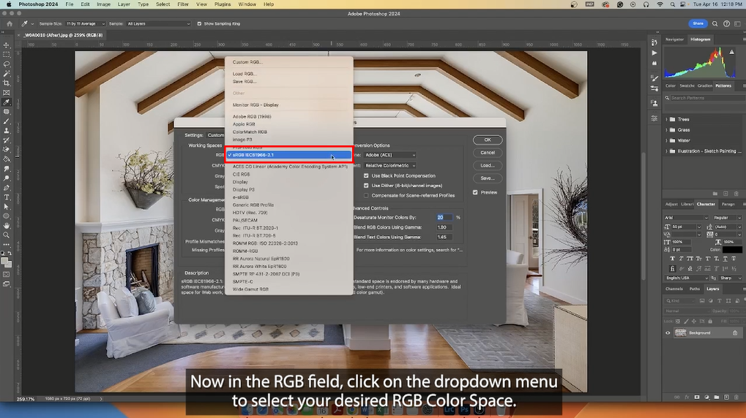Select the Pen tool
This screenshot has width=746, height=418.
coord(7,188)
